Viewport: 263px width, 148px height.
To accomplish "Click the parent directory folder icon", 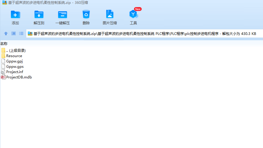I will point(3,50).
